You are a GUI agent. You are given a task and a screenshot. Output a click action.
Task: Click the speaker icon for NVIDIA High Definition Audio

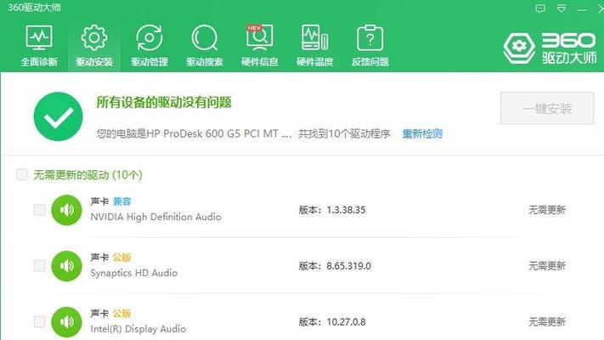tap(66, 210)
